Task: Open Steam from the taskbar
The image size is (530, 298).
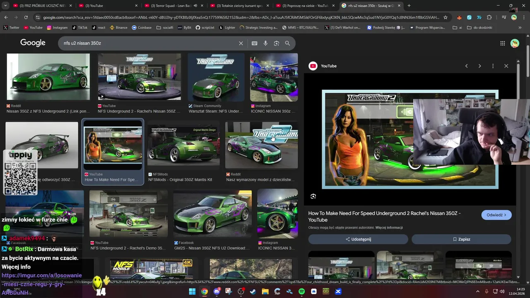Action: coord(253,291)
